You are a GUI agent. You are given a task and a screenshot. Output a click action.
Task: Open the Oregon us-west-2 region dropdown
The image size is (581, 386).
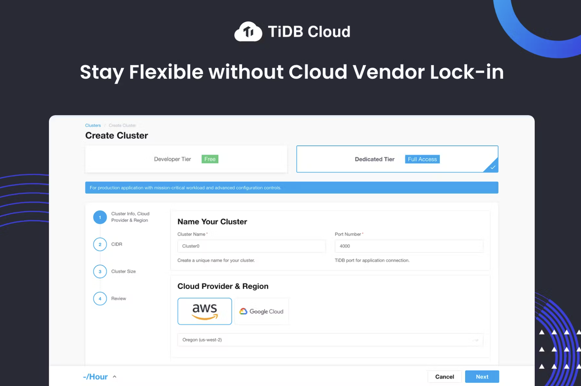[x=330, y=340]
